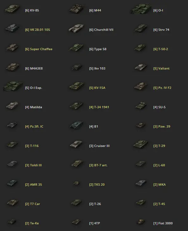This screenshot has width=188, height=231.
Task: Click the T-29 tank icon
Action: 140,144
